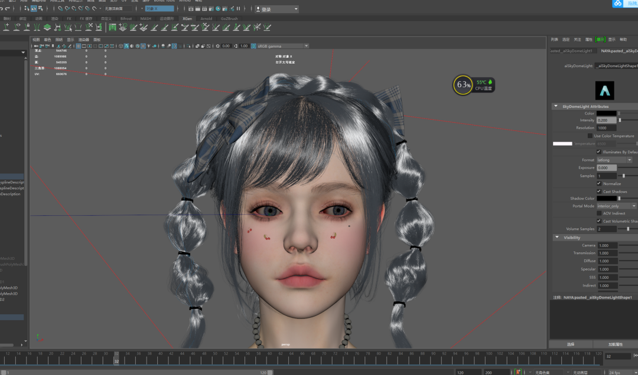Click the color management icon beside sRGB gamma

[x=253, y=46]
